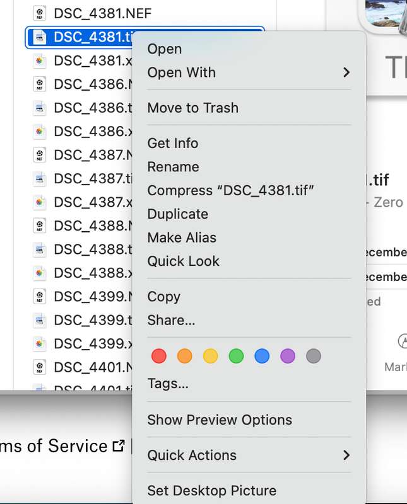Viewport: 407px width, 504px height.
Task: Click the external link icon after Terms of Service
Action: (x=118, y=446)
